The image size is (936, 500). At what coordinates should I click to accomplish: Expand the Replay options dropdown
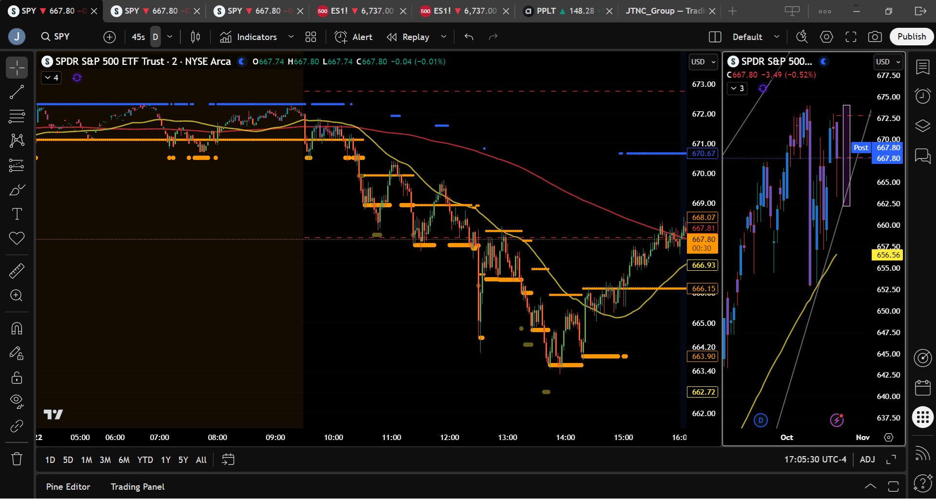click(444, 37)
